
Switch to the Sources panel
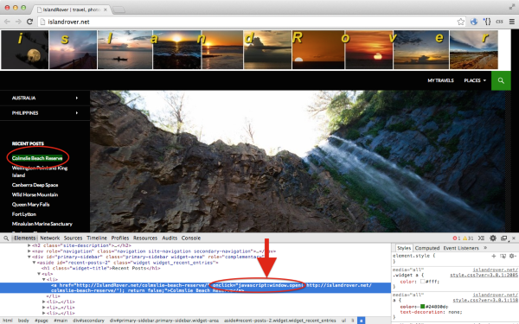point(73,238)
